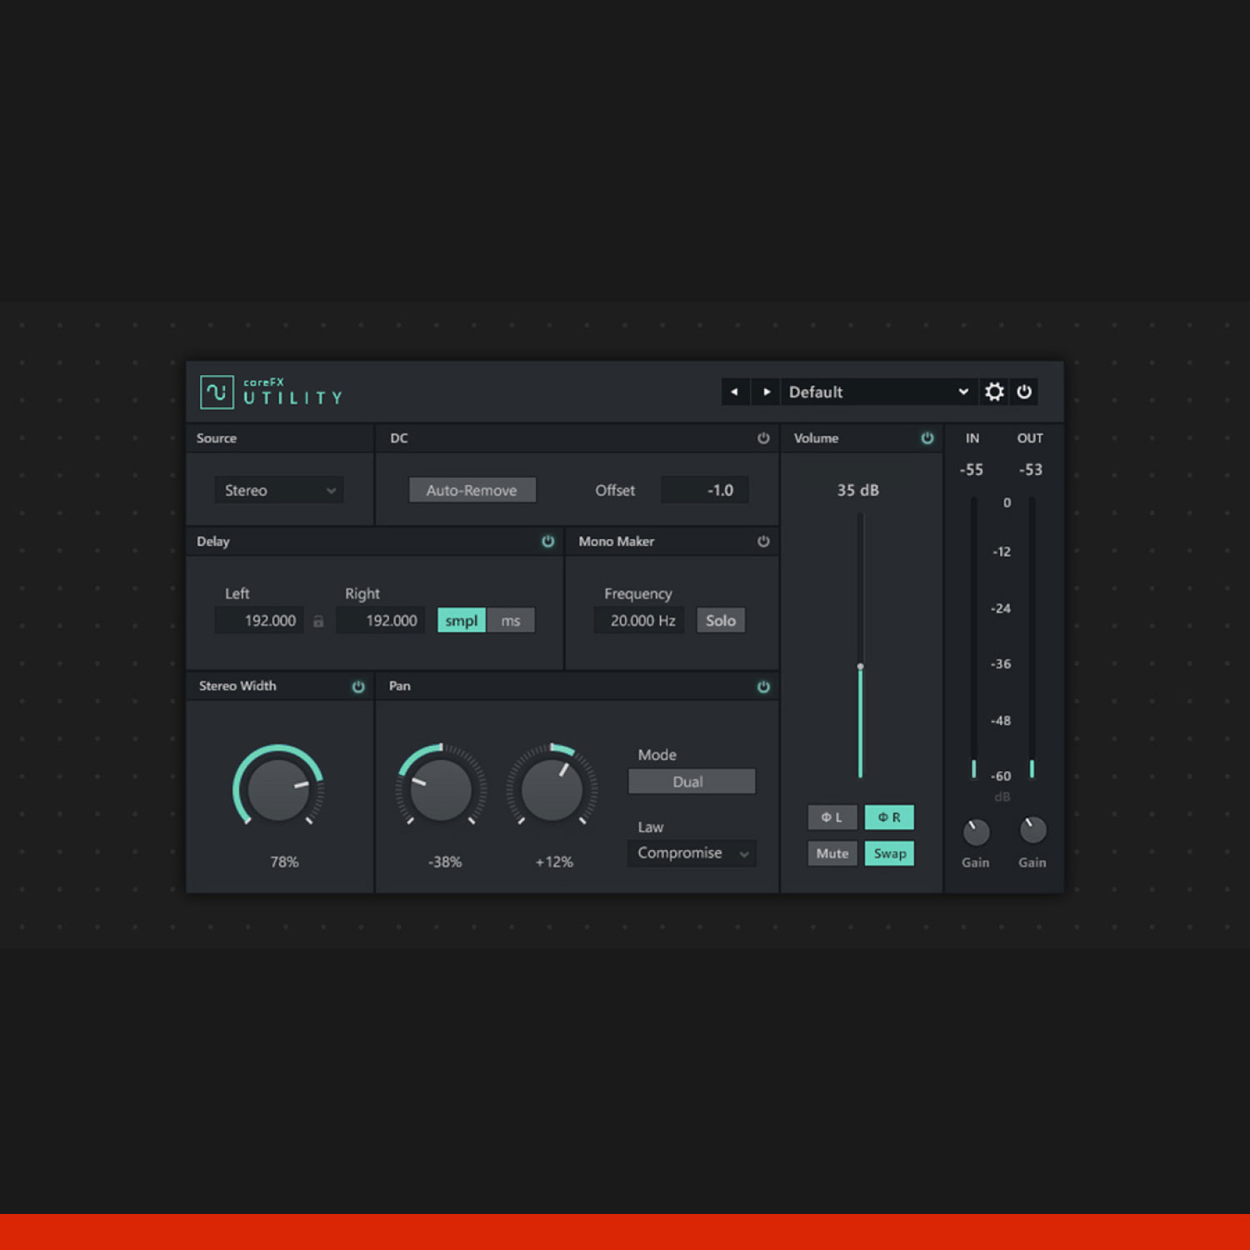The width and height of the screenshot is (1250, 1250).
Task: Edit the DC Offset value field
Action: (705, 490)
